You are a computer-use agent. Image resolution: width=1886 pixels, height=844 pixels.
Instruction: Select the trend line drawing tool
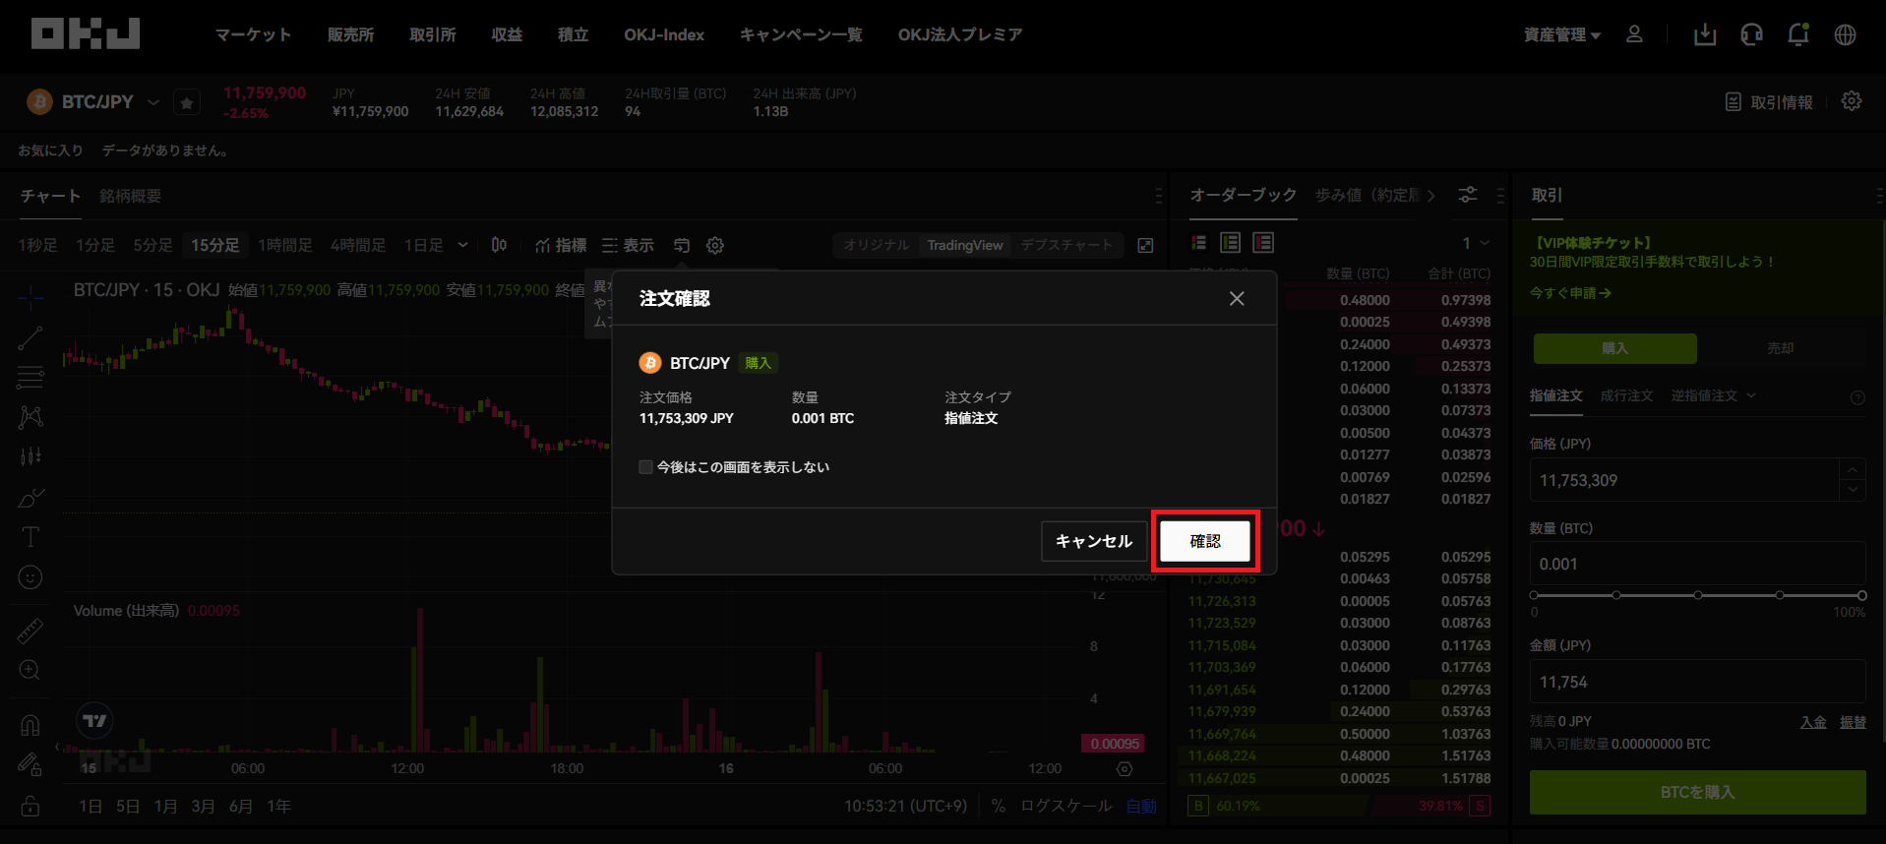pos(30,337)
